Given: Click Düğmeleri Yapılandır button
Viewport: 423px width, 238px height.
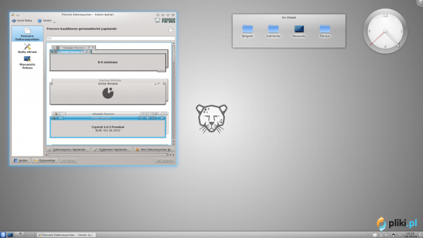Looking at the screenshot, I should (112, 150).
